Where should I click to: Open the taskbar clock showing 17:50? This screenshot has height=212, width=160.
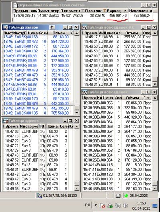pyautogui.click(x=141, y=206)
